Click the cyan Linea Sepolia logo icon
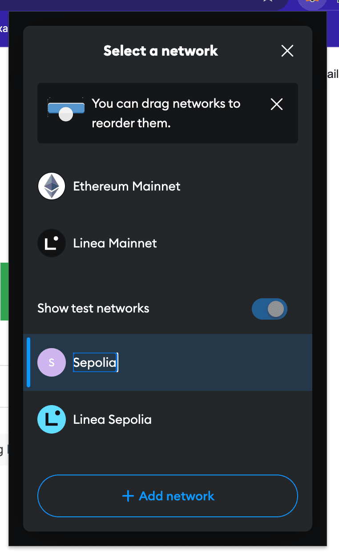 coord(52,419)
